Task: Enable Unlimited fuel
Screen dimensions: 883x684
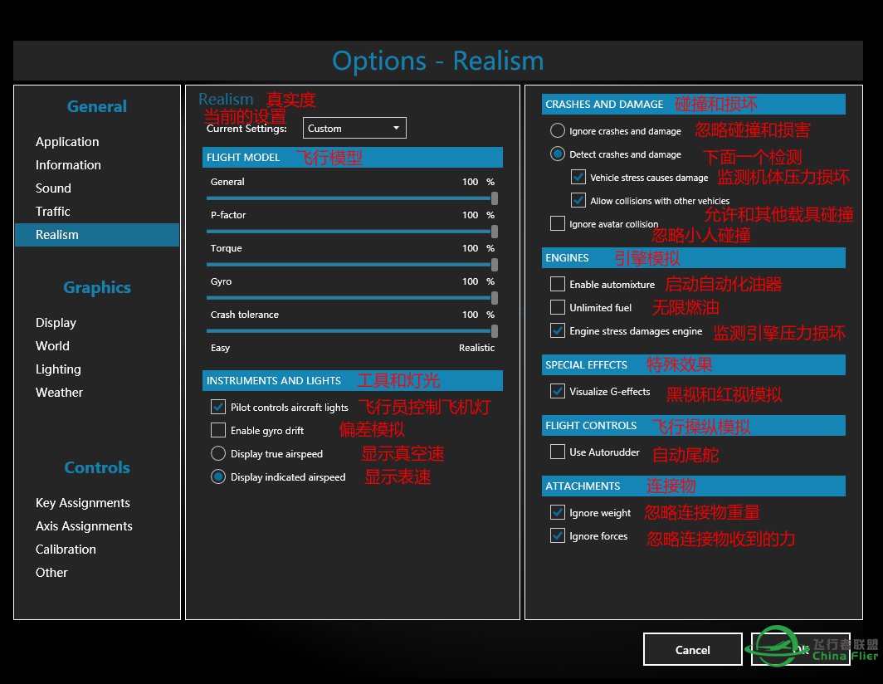Action: pos(557,307)
